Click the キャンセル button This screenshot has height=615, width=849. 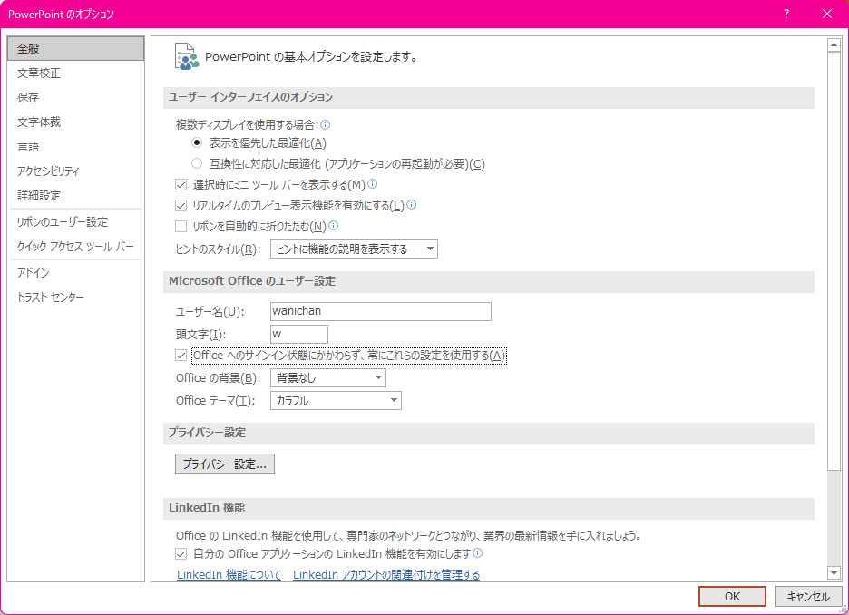click(808, 597)
